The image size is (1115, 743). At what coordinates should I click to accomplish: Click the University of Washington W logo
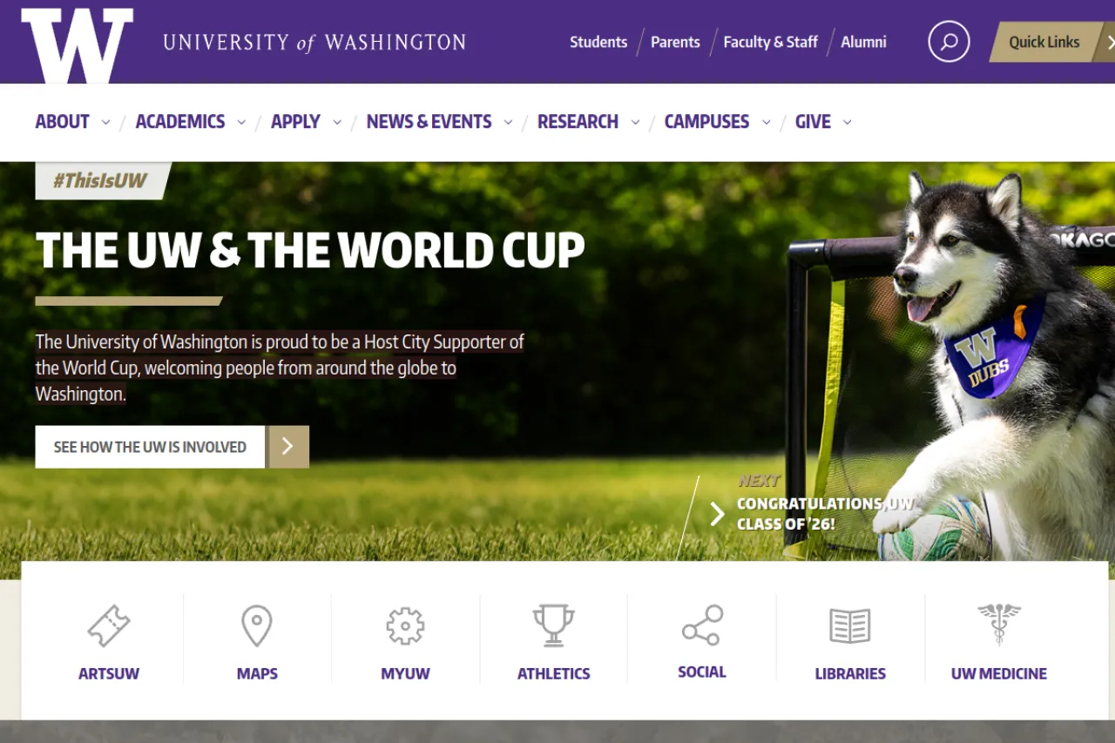pos(78,45)
